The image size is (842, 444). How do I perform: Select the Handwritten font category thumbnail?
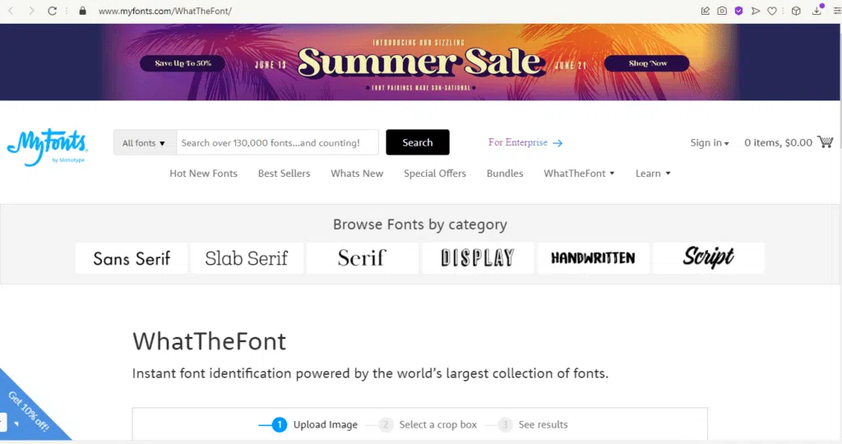pos(593,257)
